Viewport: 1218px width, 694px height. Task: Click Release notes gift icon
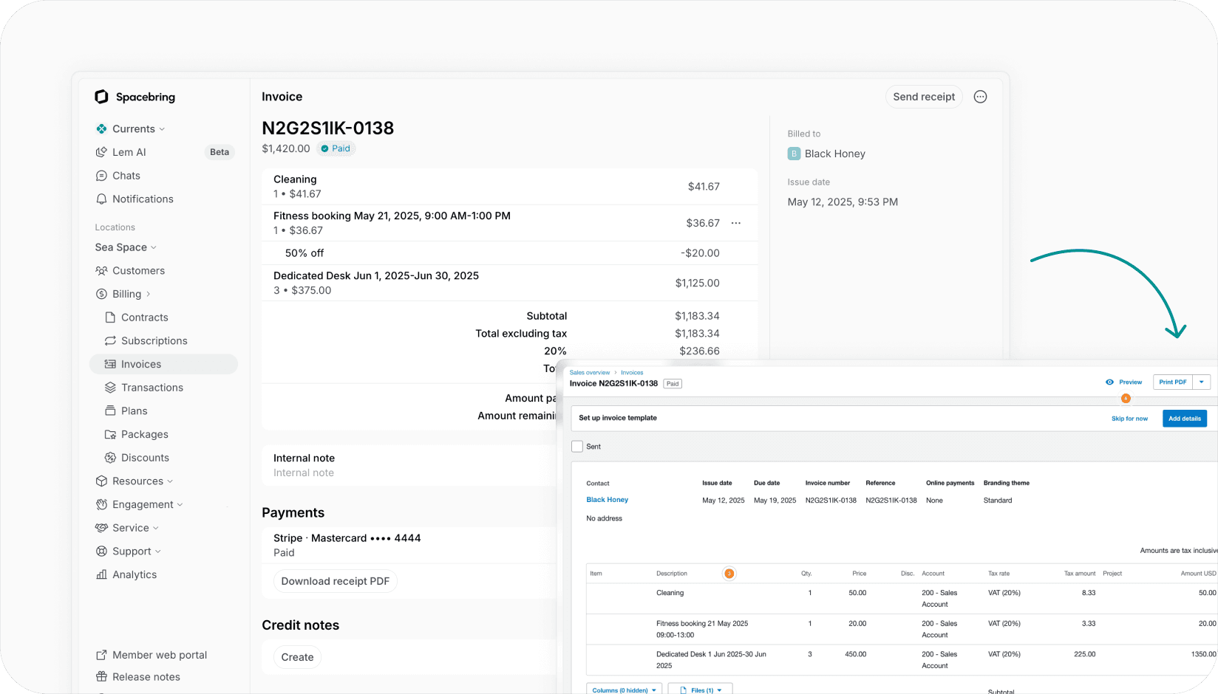click(101, 677)
